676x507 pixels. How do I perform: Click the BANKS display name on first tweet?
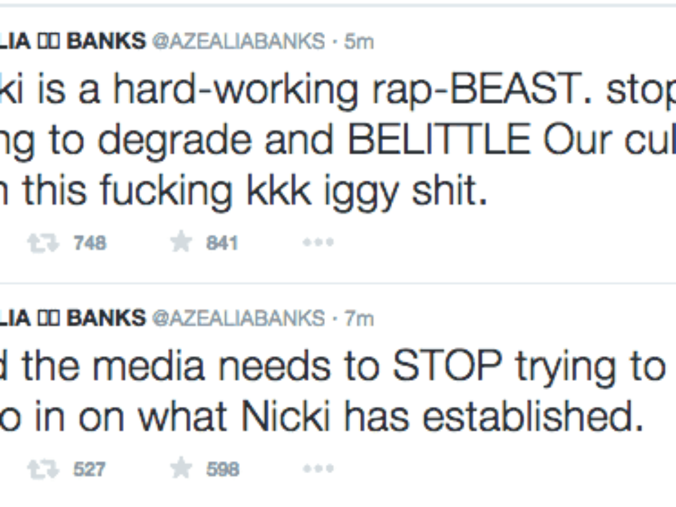click(x=106, y=41)
